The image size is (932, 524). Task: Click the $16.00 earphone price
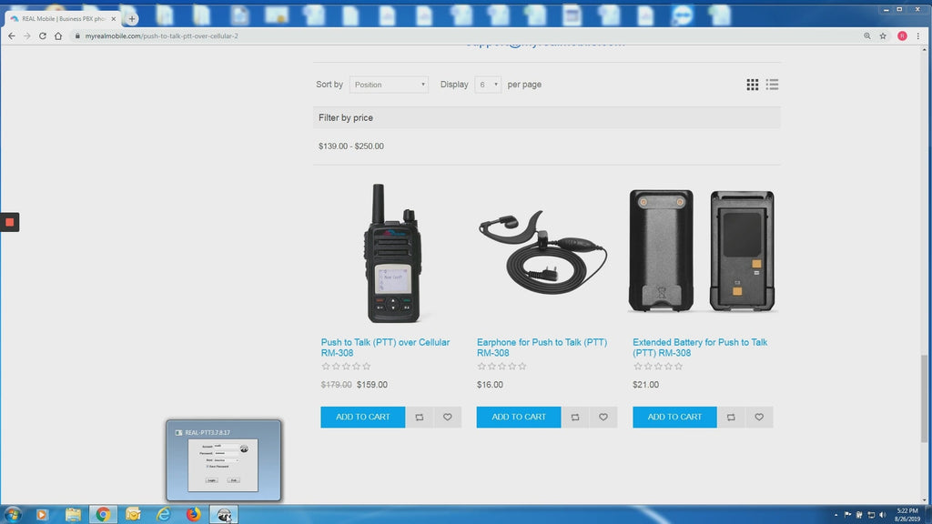click(x=490, y=385)
